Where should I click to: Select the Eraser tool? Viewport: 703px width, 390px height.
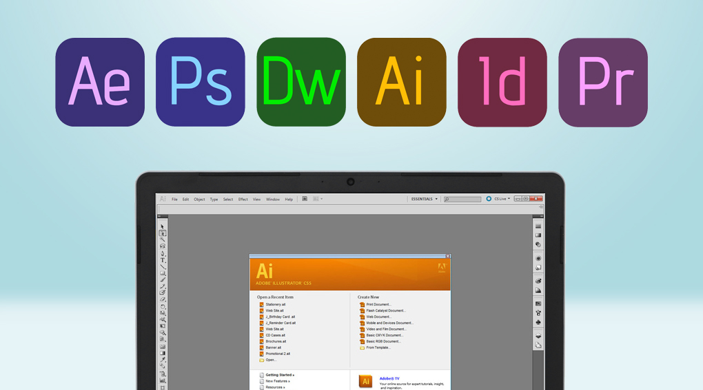162,300
